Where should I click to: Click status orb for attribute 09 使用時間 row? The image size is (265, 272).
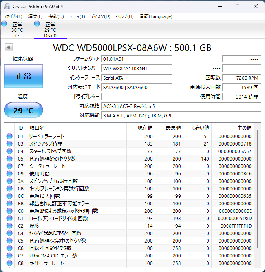pyautogui.click(x=9, y=173)
